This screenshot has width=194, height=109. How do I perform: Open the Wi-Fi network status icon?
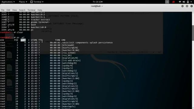pos(180,2)
